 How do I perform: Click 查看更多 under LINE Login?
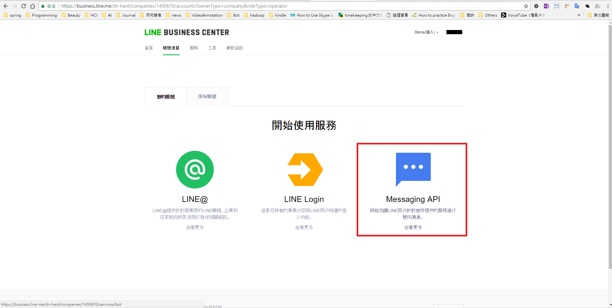(304, 227)
